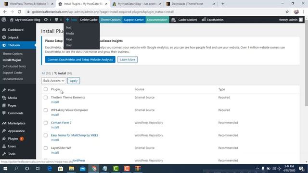Click the Cache (Active) icon
This screenshot has width=308, height=173.
[x=173, y=20]
